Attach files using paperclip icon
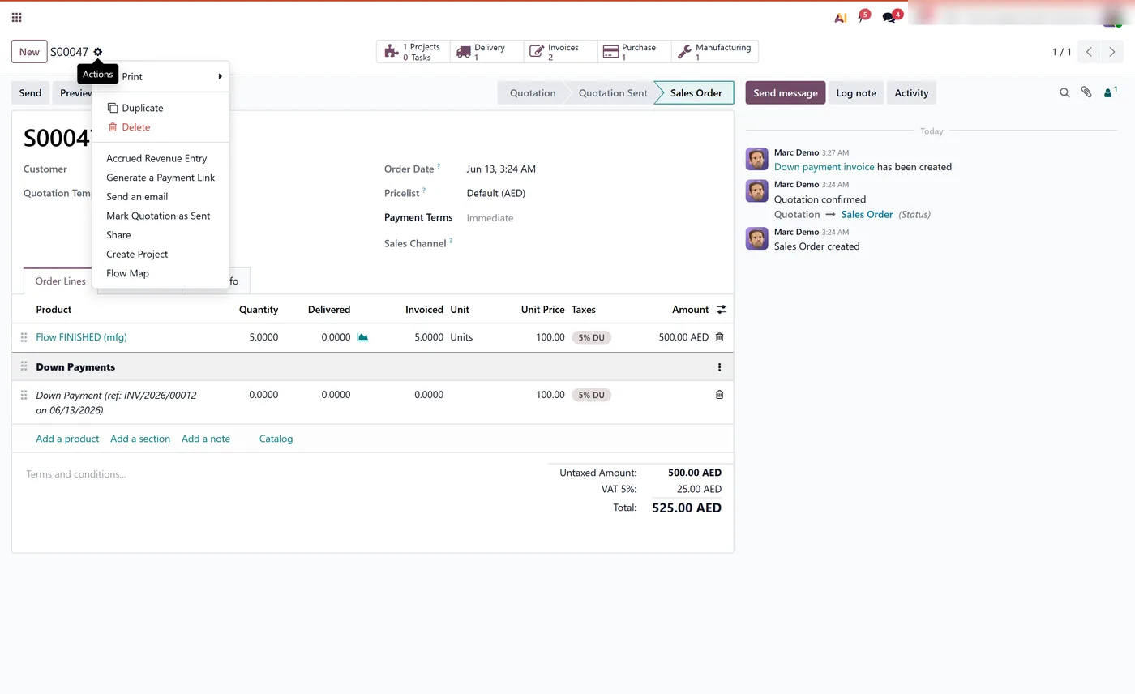The image size is (1135, 694). tap(1086, 92)
